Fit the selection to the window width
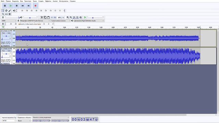Screen dimensions: 219x123 [74, 17]
